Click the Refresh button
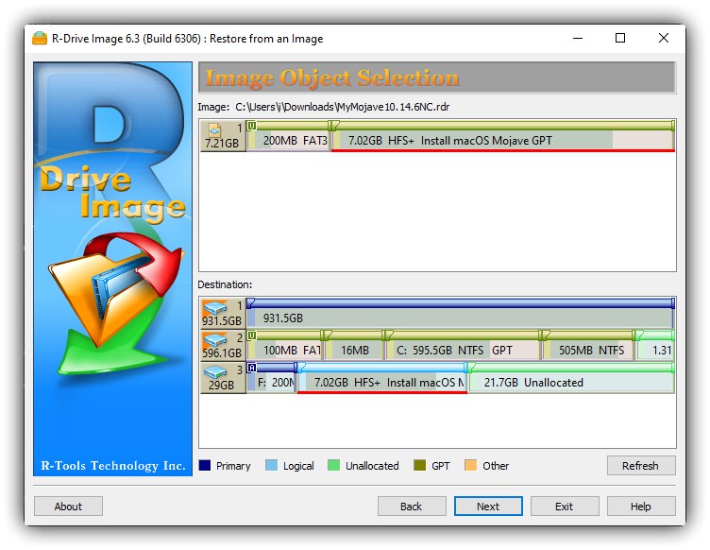710x550 pixels. pos(641,466)
